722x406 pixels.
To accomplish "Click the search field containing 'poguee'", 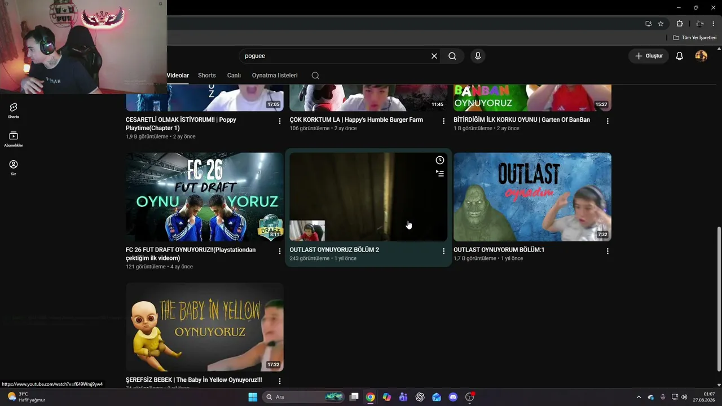I will click(335, 56).
